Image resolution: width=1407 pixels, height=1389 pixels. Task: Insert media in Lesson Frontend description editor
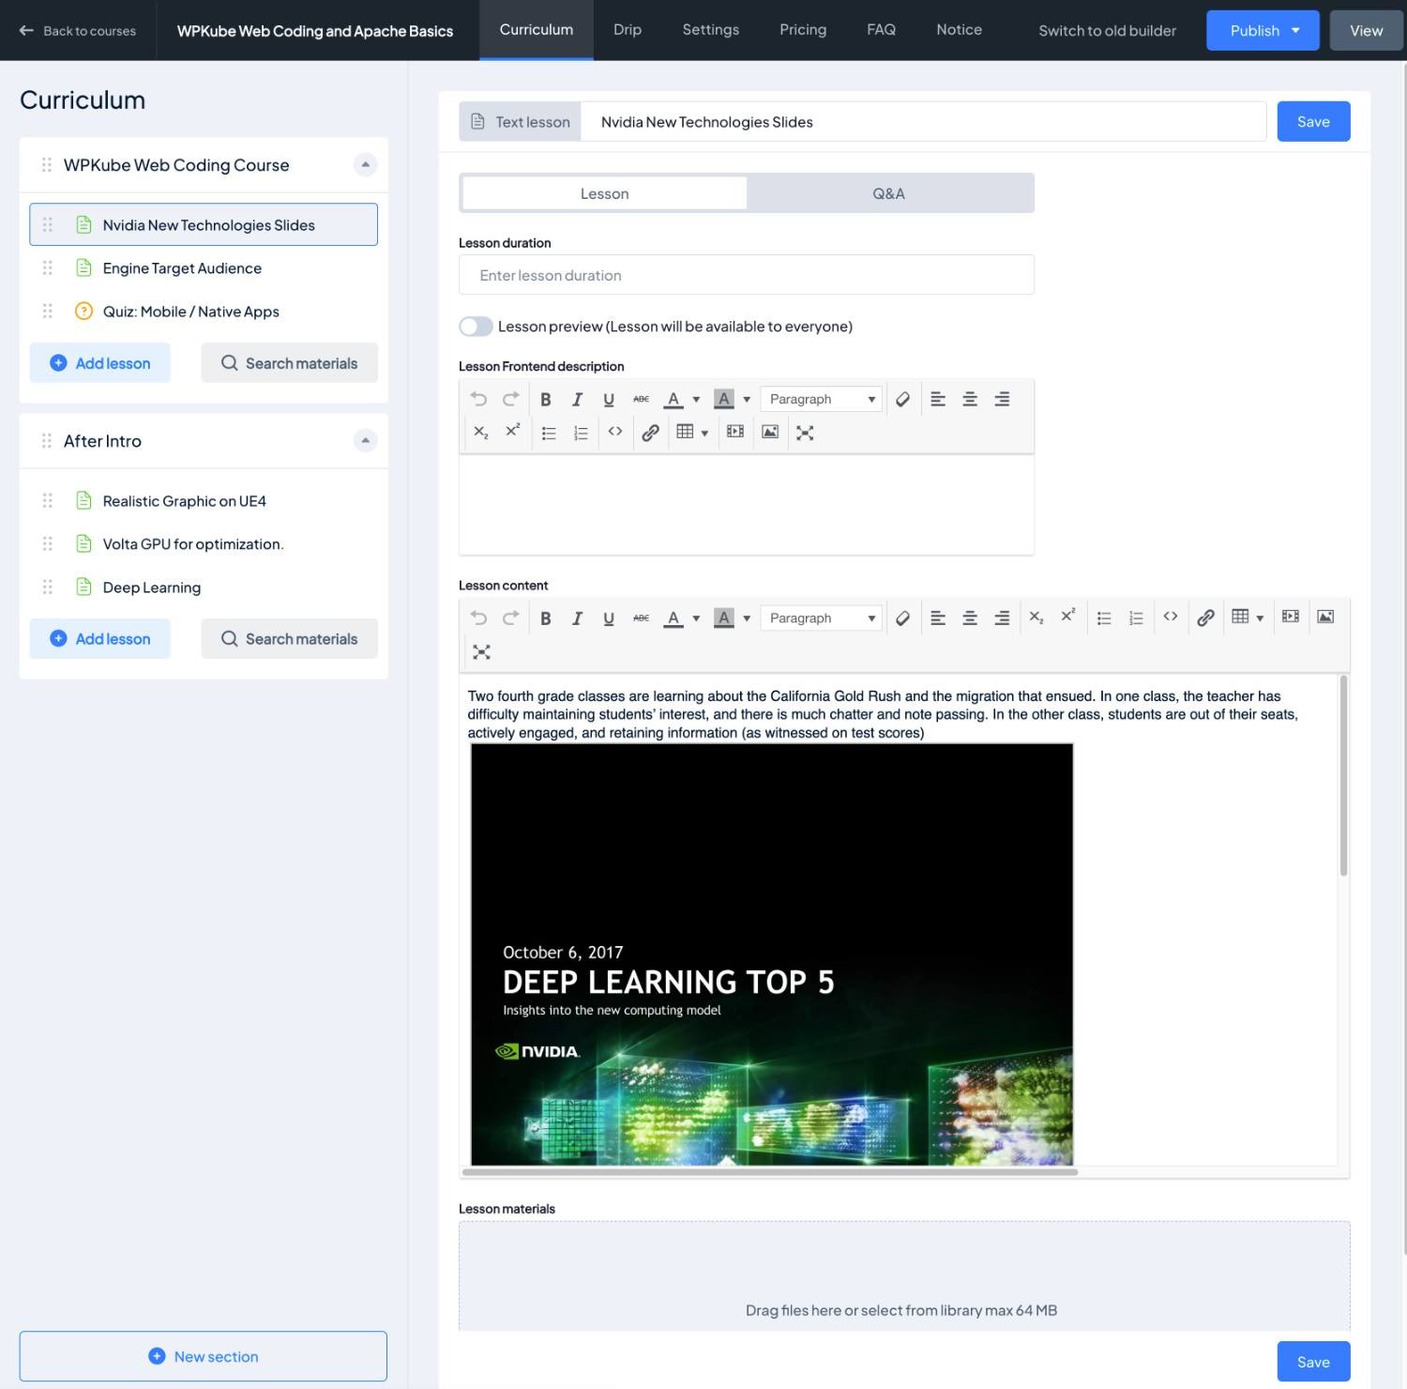tap(735, 432)
